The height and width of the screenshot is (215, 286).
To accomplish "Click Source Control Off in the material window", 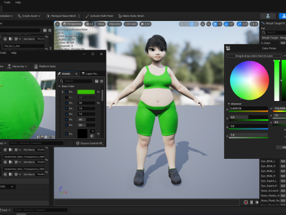I will (89, 143).
